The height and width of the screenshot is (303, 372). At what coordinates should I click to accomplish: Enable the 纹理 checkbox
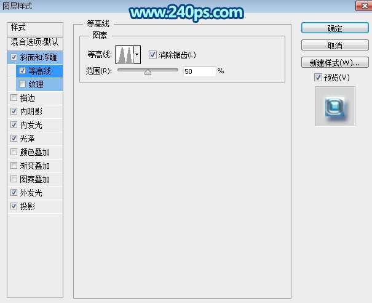pos(23,84)
